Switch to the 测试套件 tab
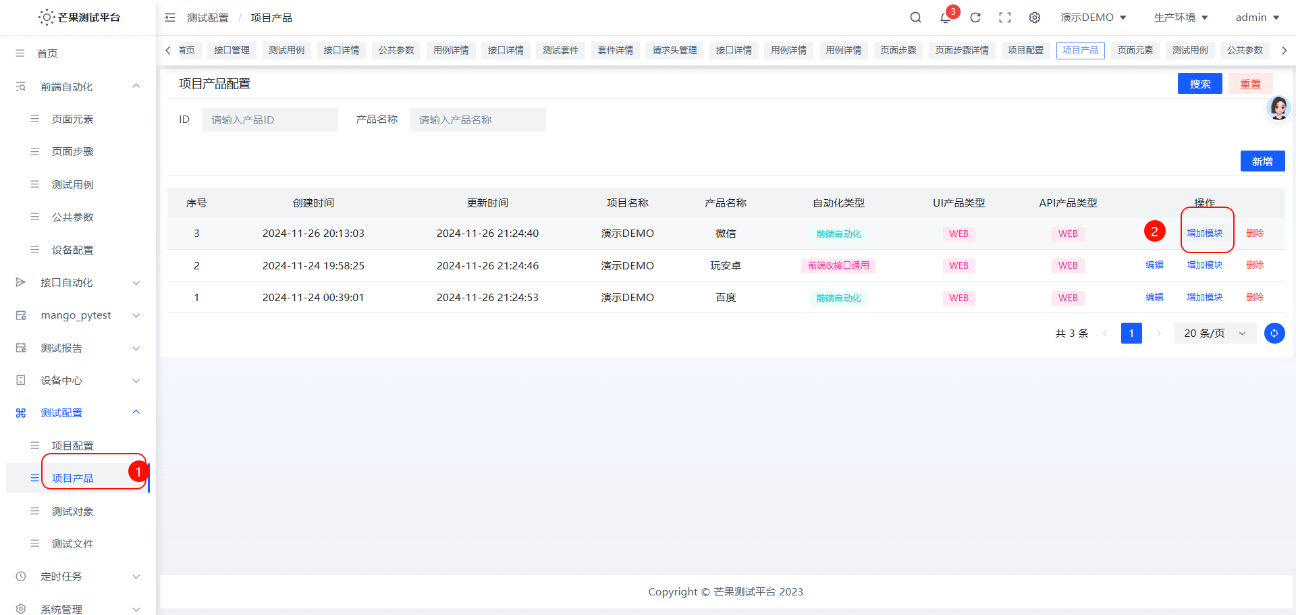Image resolution: width=1296 pixels, height=615 pixels. (x=560, y=50)
